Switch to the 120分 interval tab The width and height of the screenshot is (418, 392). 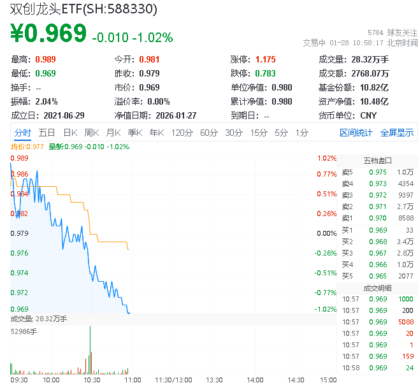point(182,133)
